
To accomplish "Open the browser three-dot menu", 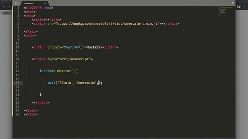I will (x=245, y=7).
